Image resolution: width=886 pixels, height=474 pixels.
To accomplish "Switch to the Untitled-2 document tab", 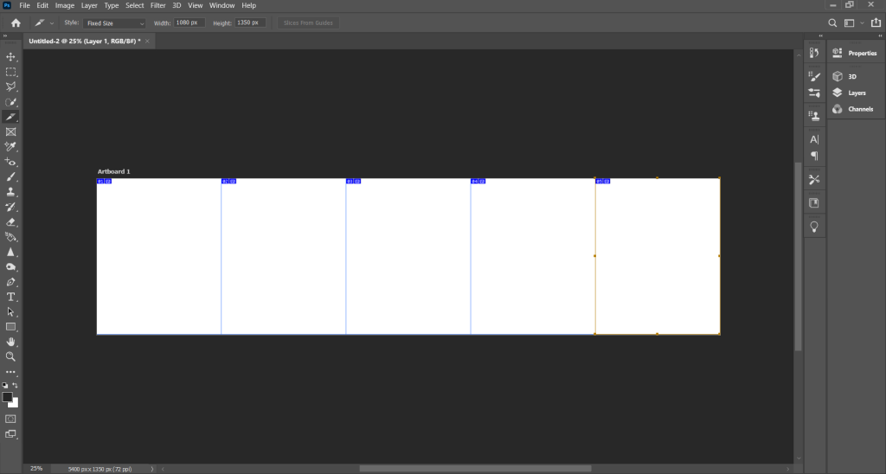I will coord(84,41).
